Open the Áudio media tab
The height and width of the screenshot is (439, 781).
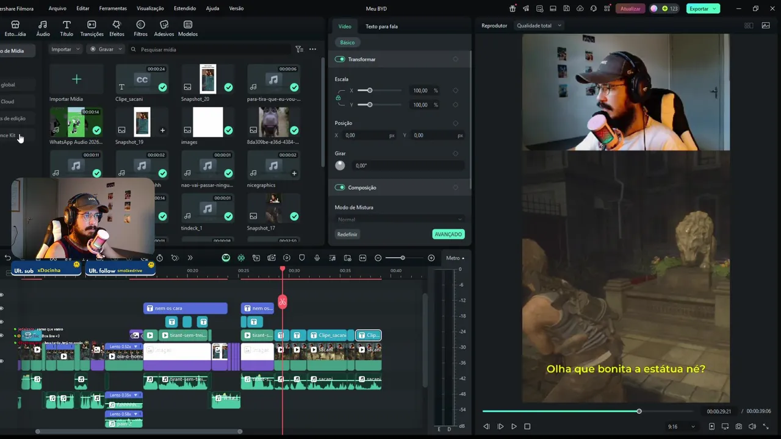click(x=43, y=28)
